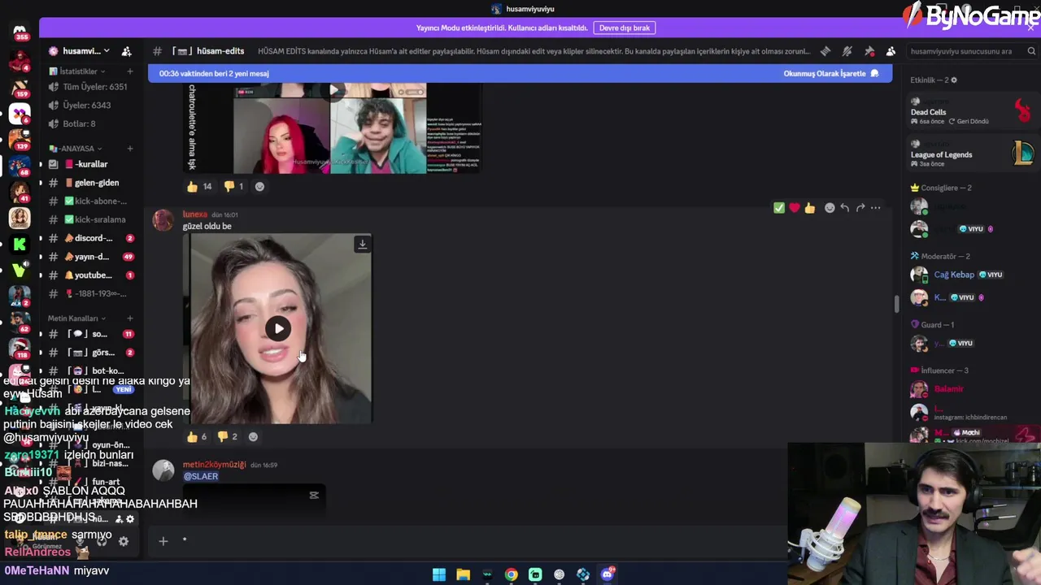Viewport: 1041px width, 585px height.
Task: Toggle thumbs down reaction showing 2
Action: [x=228, y=436]
